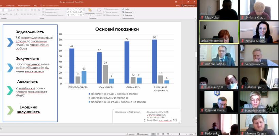Open the font color dropdown arrow
Image resolution: width=279 pixels, height=136 pixels.
[x=18, y=14]
